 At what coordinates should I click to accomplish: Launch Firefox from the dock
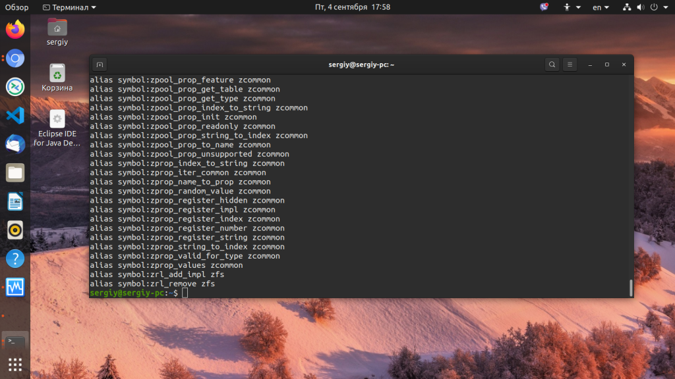[15, 30]
